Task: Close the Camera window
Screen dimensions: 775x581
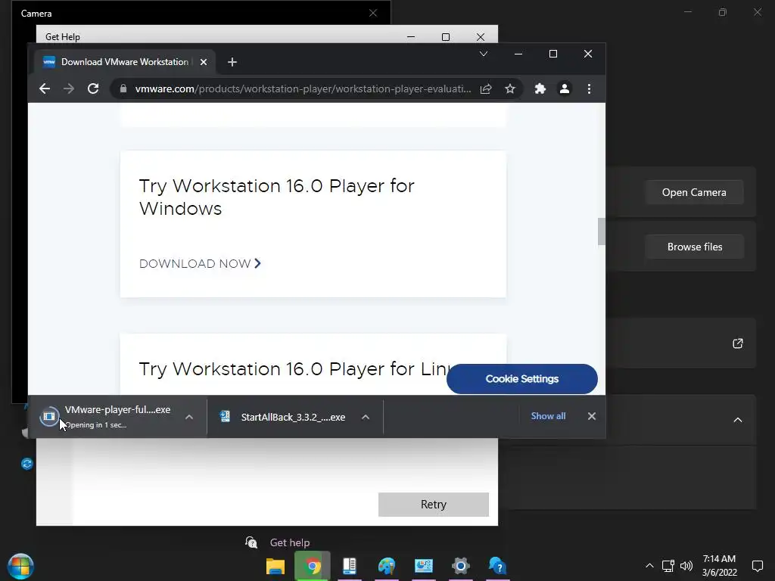Action: pos(373,14)
